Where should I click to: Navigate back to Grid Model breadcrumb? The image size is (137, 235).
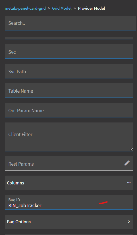tap(62, 8)
